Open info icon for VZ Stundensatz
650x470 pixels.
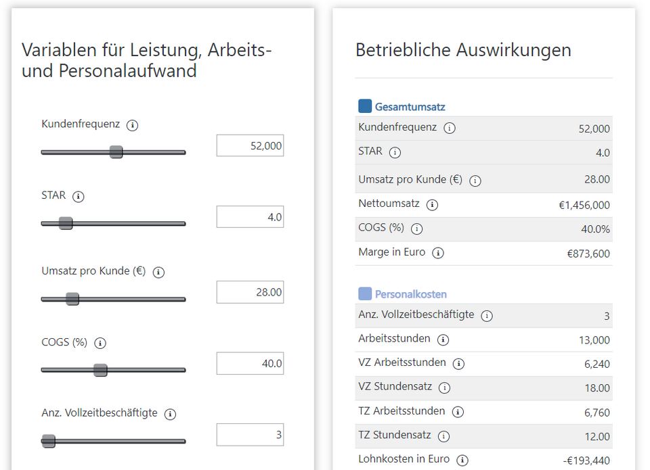point(444,388)
